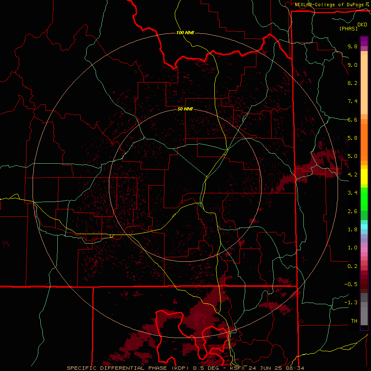Select the 9.0 value on color scale
The height and width of the screenshot is (371, 371).
352,65
